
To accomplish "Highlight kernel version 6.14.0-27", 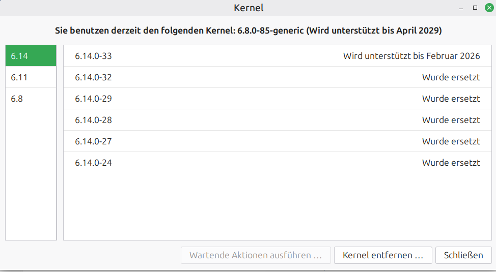I will (x=93, y=141).
